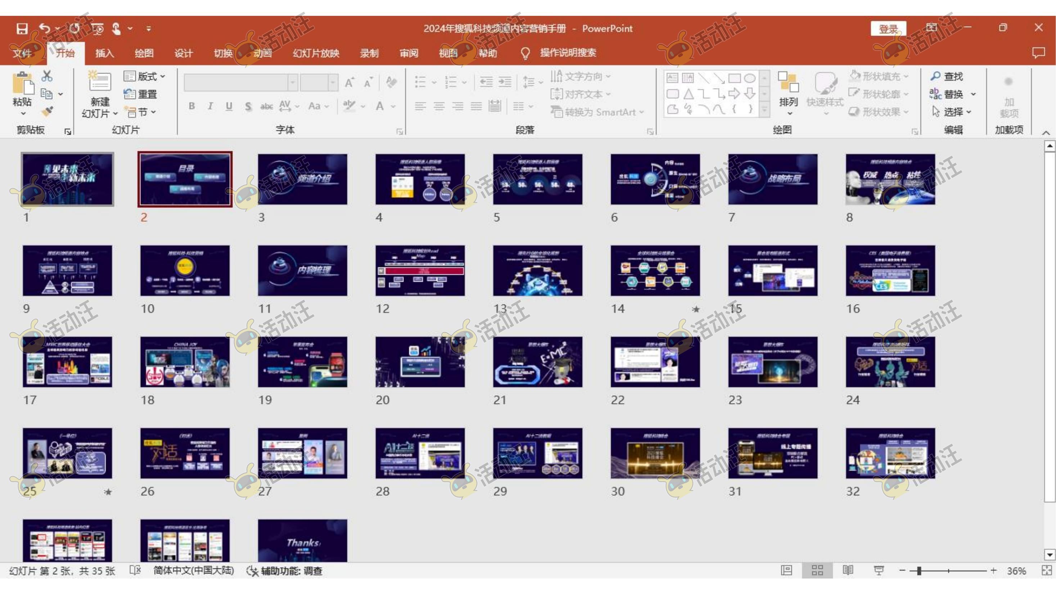
Task: Click the zoom slider handle
Action: 919,570
